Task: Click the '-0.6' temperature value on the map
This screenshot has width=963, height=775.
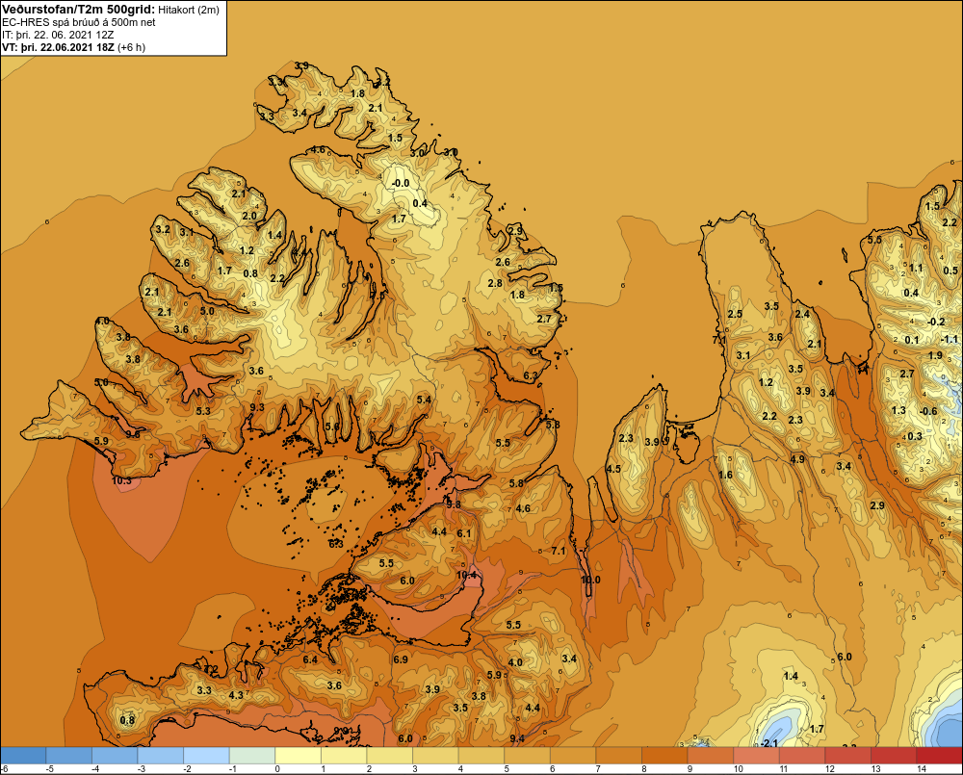Action: (x=928, y=411)
